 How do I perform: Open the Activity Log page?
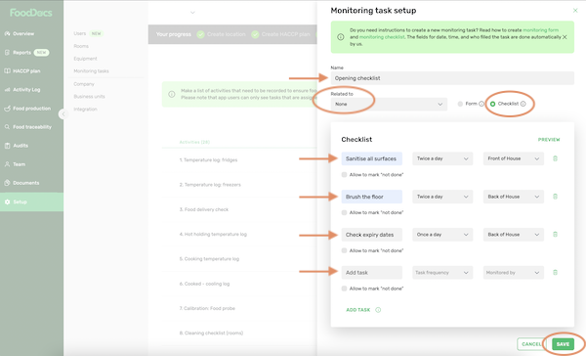[26, 90]
